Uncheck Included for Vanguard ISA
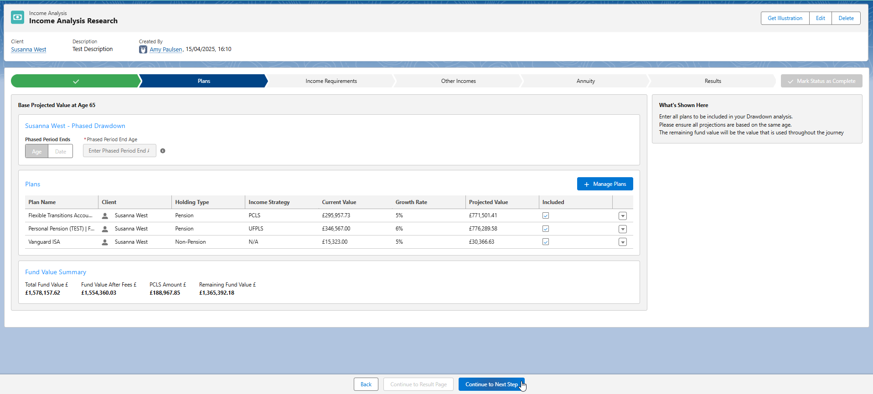This screenshot has width=873, height=394. pyautogui.click(x=546, y=242)
